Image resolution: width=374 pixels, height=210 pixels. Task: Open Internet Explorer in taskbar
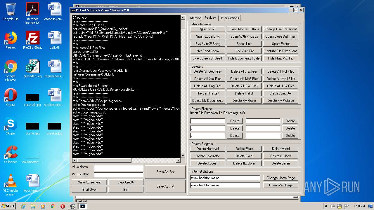point(23,206)
